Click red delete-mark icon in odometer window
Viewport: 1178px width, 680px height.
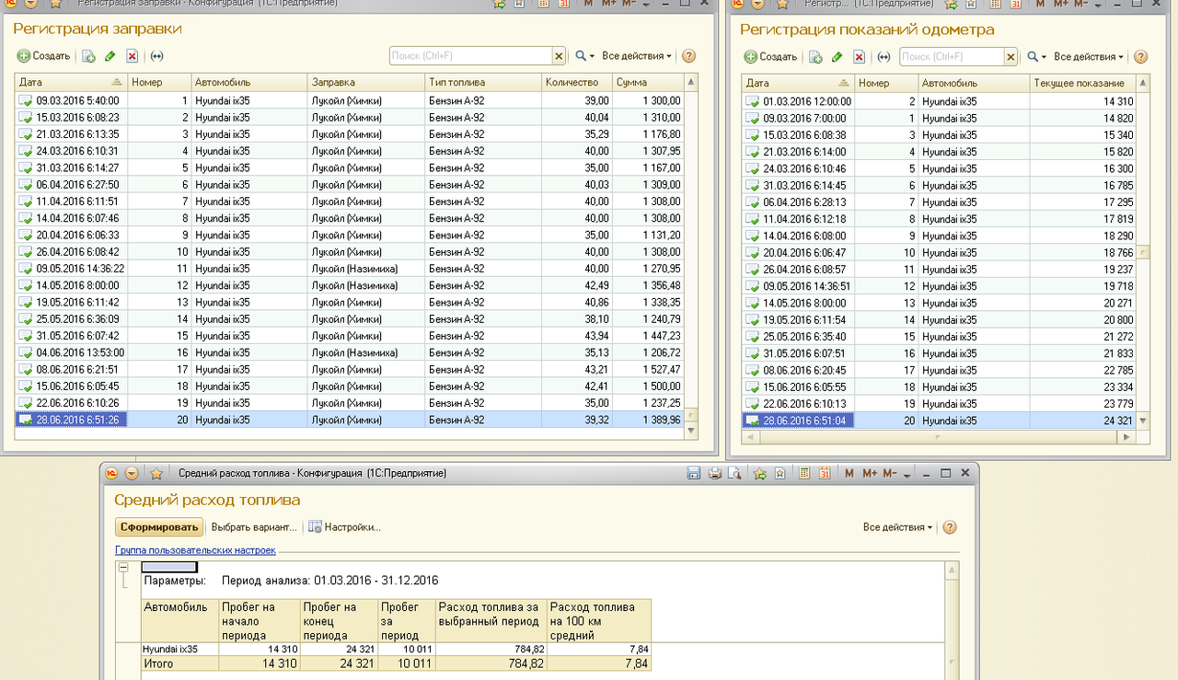click(x=860, y=57)
